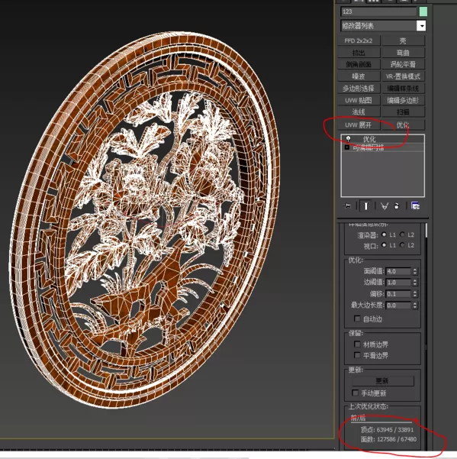Screen dimensions: 457x459
Task: Click the 噪波 modifier button
Action: pos(359,76)
